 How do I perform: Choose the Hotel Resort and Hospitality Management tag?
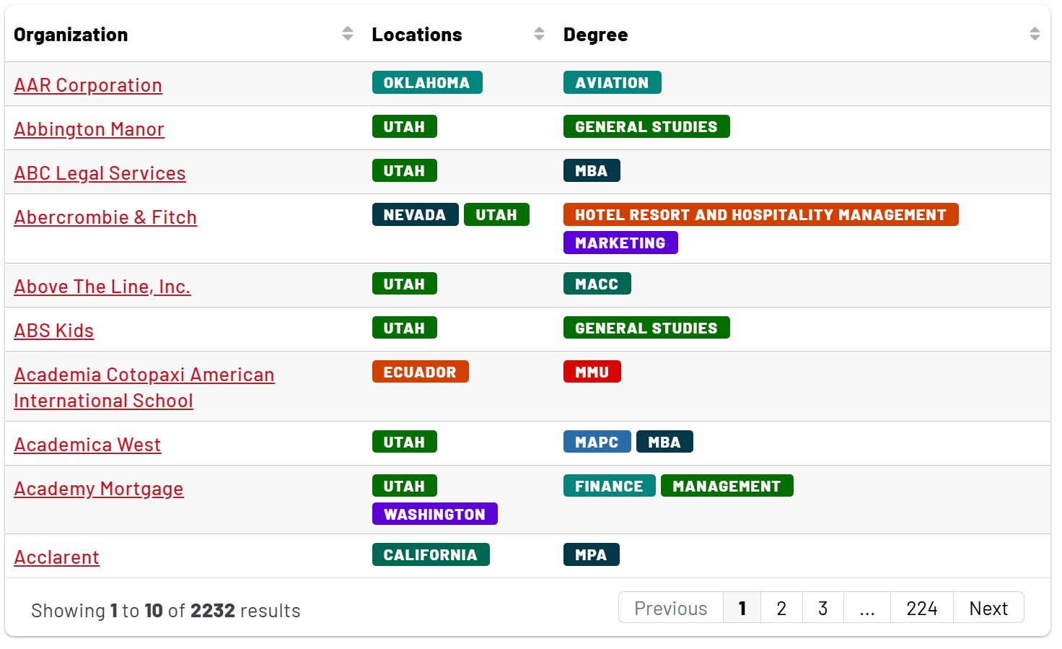point(760,215)
